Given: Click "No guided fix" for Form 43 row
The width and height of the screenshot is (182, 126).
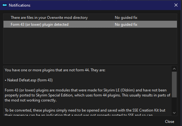Looking at the screenshot, I should point(126,25).
